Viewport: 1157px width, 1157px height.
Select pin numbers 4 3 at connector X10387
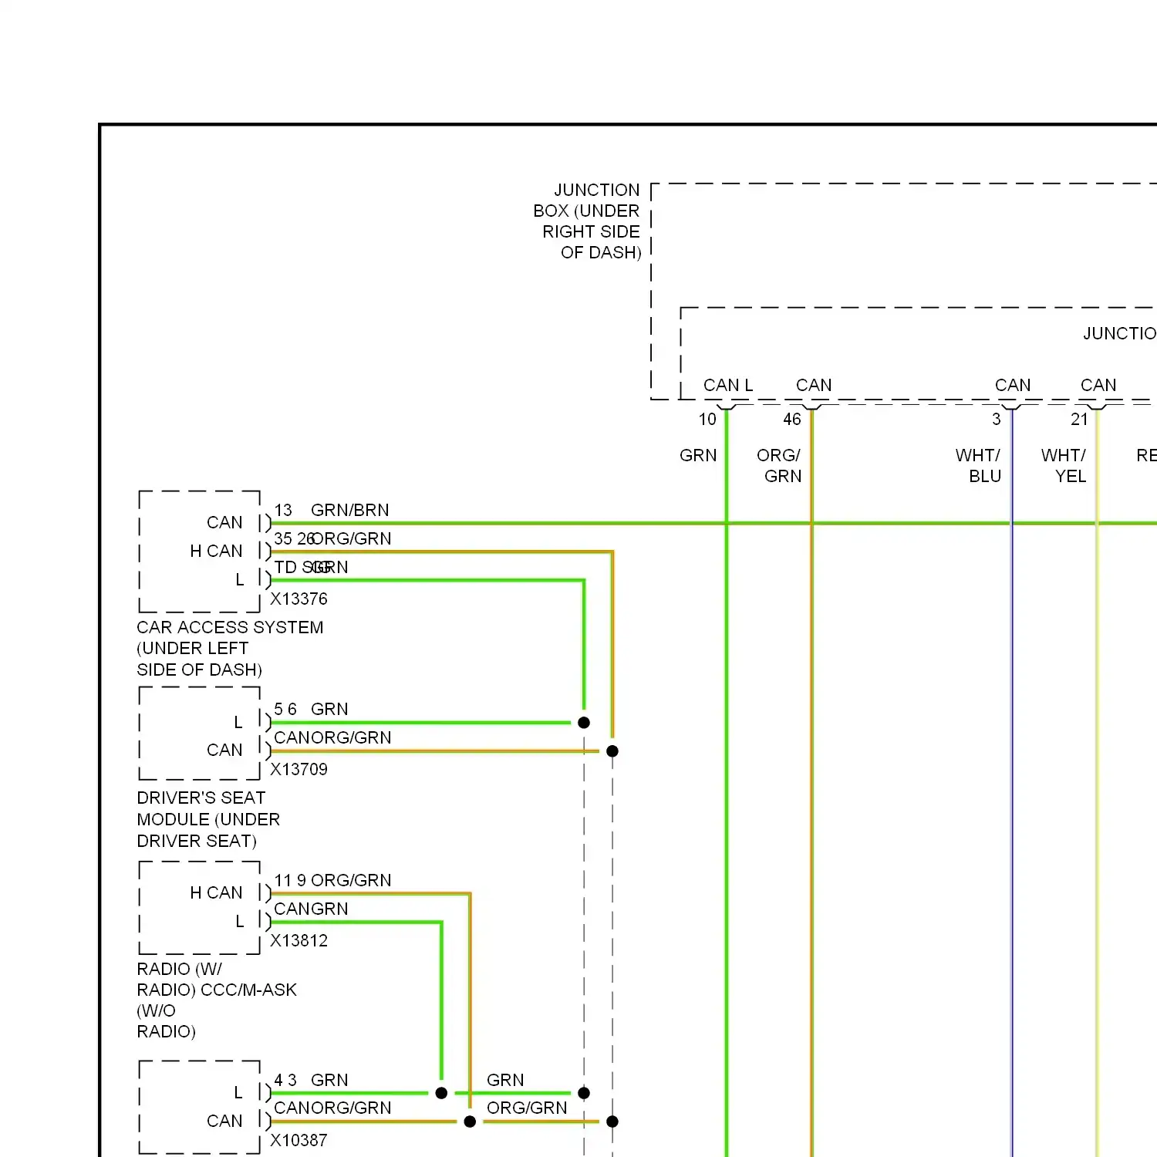(285, 1081)
